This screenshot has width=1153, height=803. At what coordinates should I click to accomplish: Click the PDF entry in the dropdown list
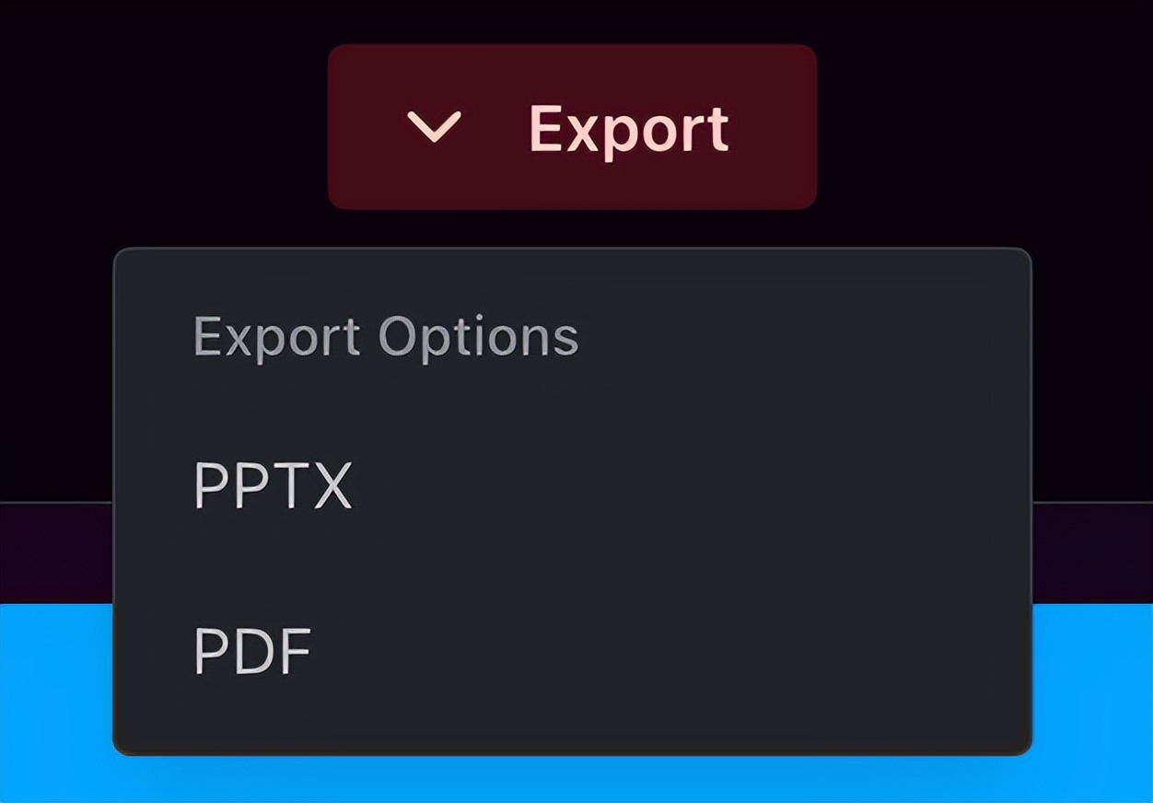[572, 651]
